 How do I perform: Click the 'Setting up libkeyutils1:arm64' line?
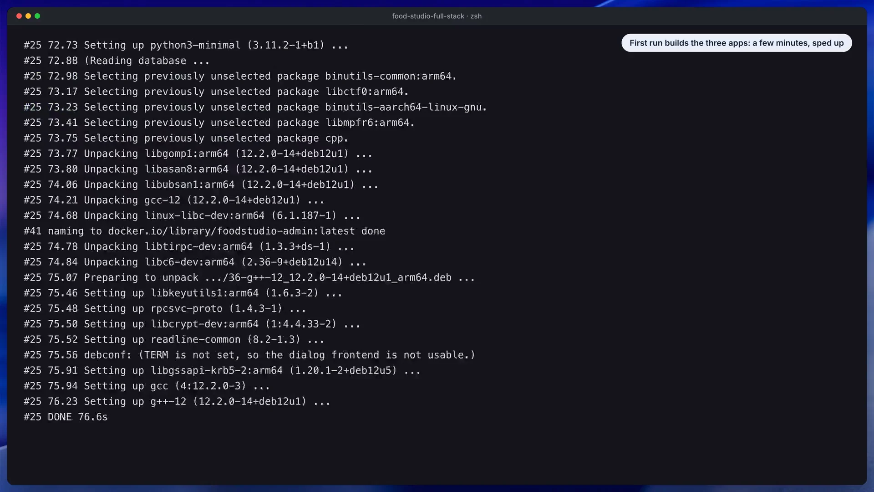click(183, 293)
